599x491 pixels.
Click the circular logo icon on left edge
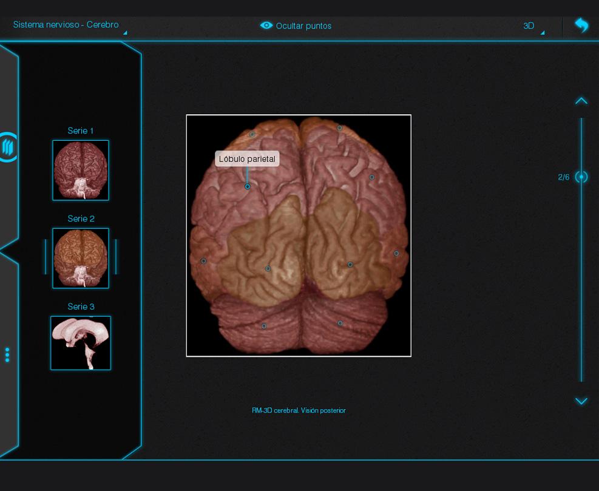click(8, 147)
